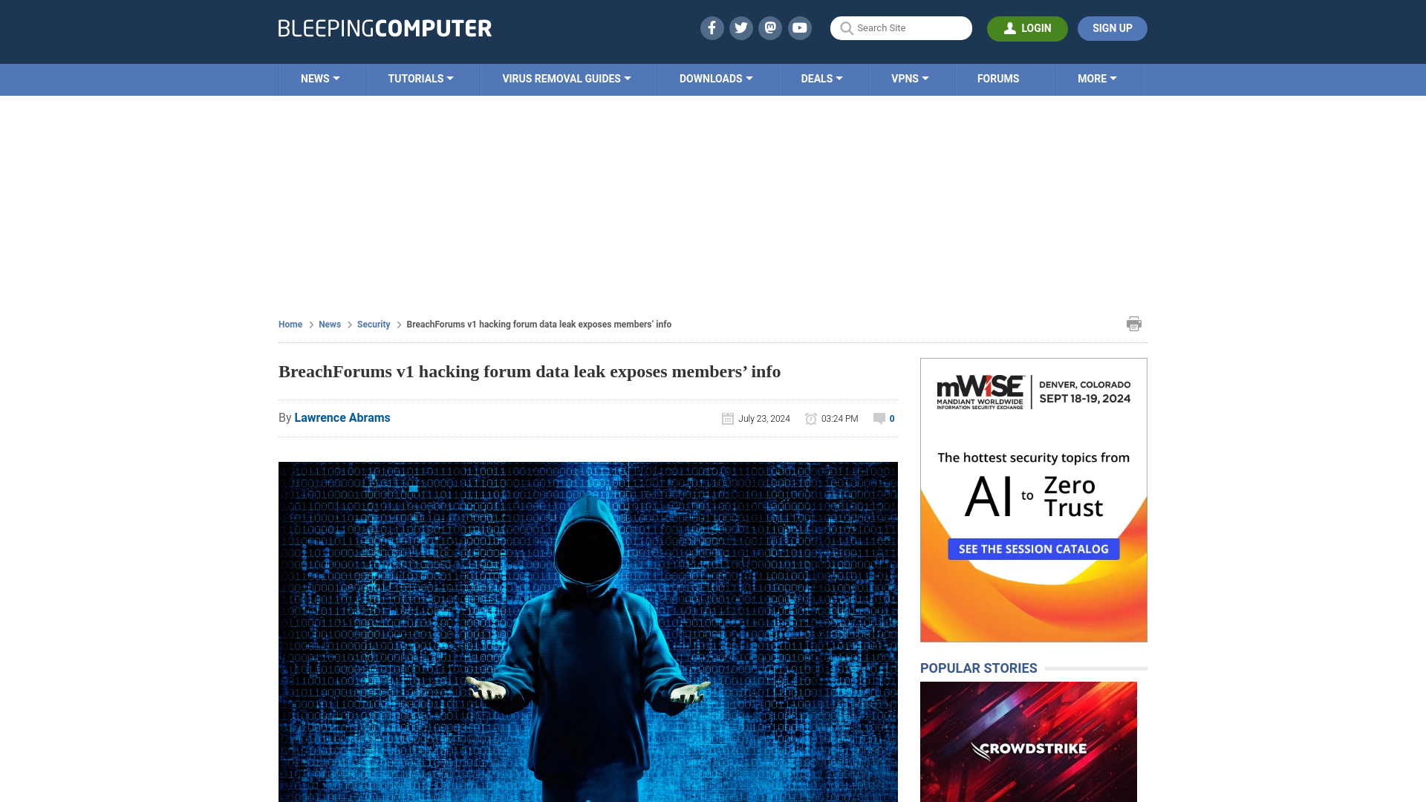Open the DOWNLOADS menu
Screen dimensions: 1426x802
(716, 78)
